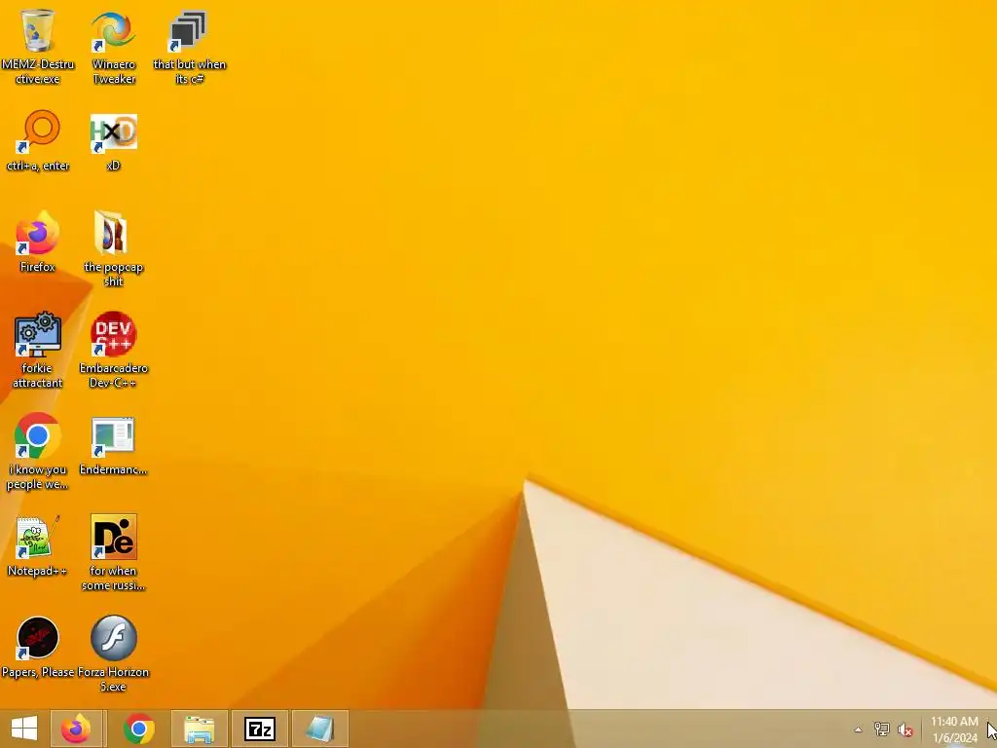Show hidden system tray icons
The image size is (997, 748).
(858, 729)
